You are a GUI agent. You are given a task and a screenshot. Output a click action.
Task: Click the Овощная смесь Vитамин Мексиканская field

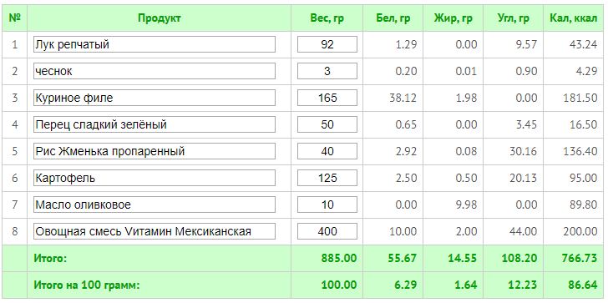[155, 231]
